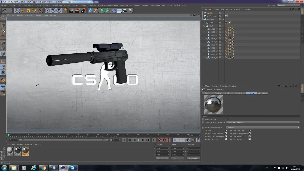304x171 pixels.
Task: Play the animation forward
Action: pyautogui.click(x=139, y=140)
